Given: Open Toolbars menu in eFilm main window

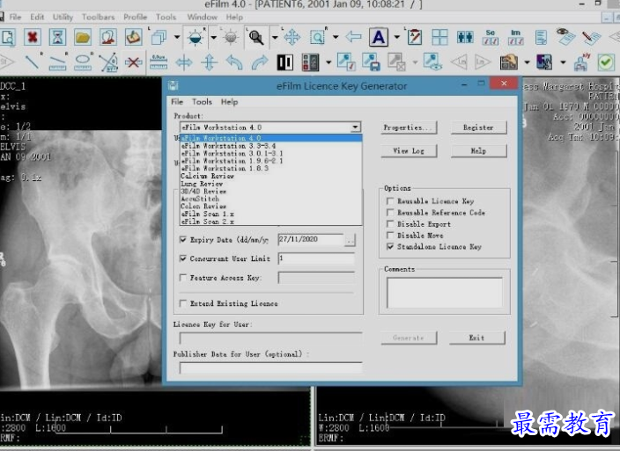Looking at the screenshot, I should click(x=98, y=17).
